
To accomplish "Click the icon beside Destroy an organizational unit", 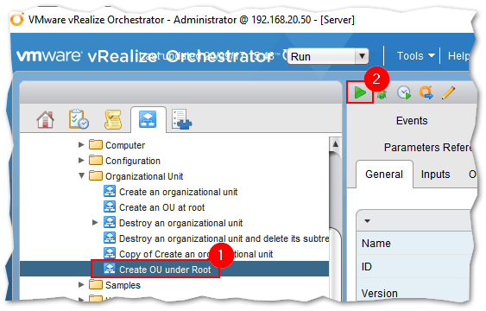I will (110, 222).
